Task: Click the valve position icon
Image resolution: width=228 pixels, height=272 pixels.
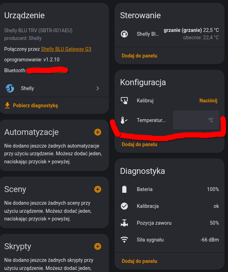Action: pos(124,223)
